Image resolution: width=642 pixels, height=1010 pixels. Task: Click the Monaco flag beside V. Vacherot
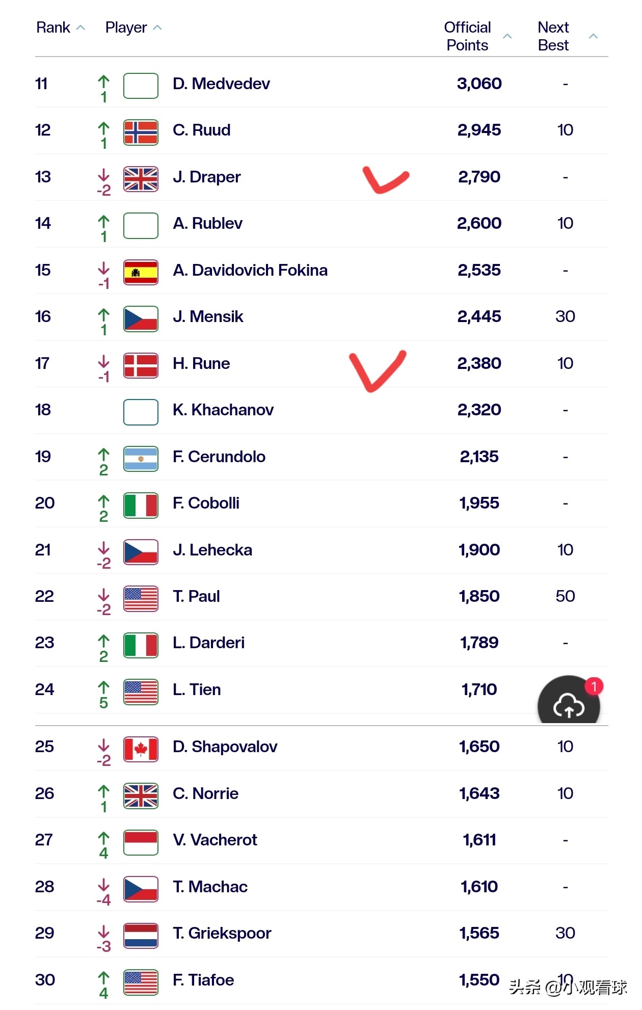[141, 842]
